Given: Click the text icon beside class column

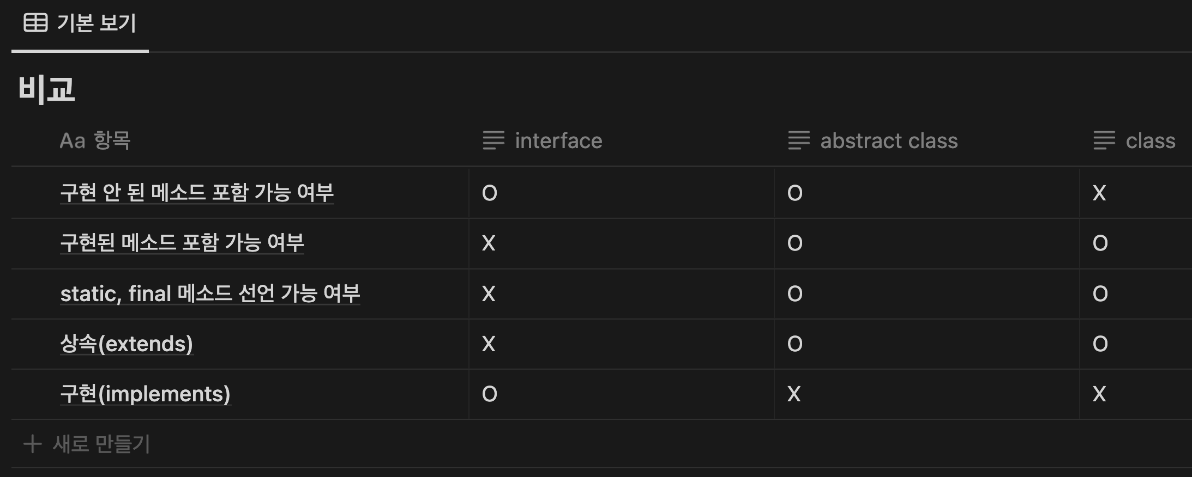Looking at the screenshot, I should click(x=1104, y=140).
